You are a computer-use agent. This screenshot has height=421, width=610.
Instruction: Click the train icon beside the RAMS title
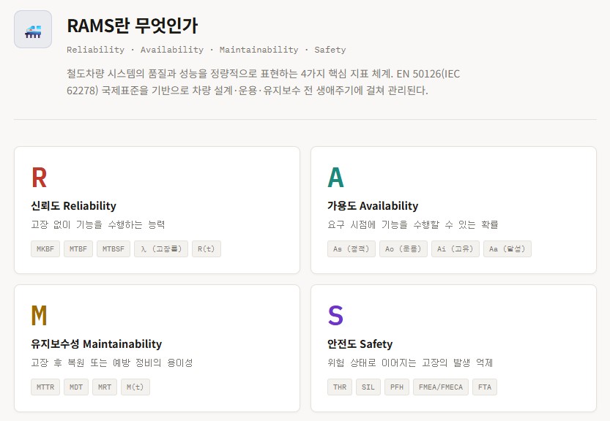point(33,30)
